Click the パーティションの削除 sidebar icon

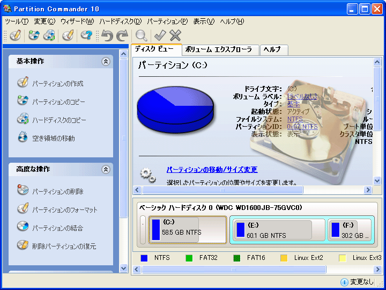23,190
